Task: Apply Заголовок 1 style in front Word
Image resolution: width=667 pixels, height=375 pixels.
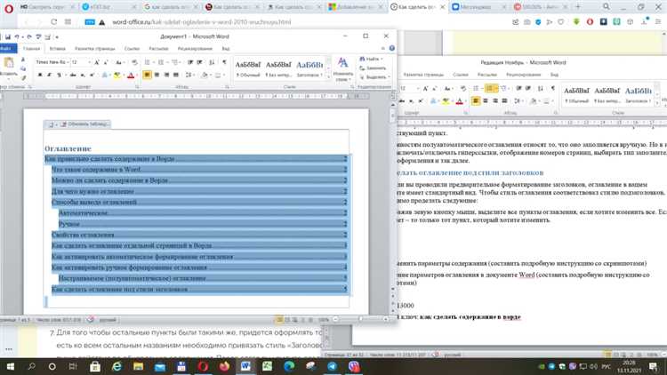Action: tap(309, 69)
